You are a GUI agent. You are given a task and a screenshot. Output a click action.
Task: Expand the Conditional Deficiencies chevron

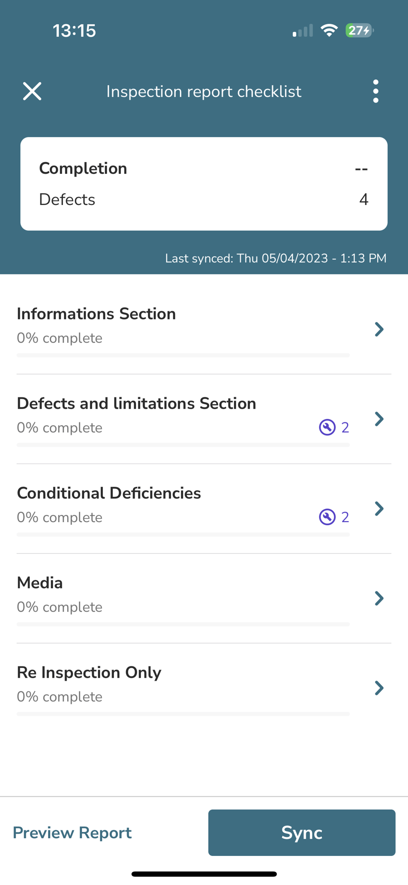point(379,509)
